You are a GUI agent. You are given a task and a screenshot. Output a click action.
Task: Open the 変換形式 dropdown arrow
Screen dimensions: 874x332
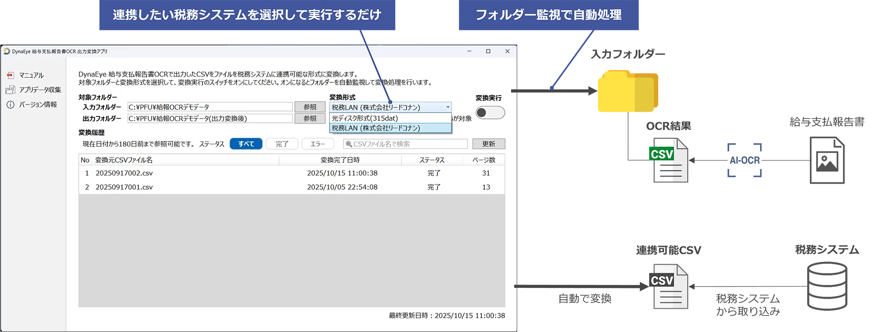click(447, 107)
